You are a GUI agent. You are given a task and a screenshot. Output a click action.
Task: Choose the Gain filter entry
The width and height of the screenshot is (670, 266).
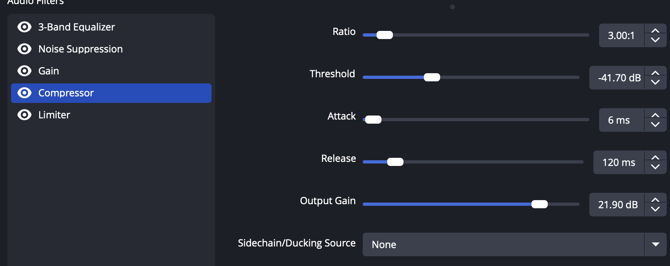point(49,71)
